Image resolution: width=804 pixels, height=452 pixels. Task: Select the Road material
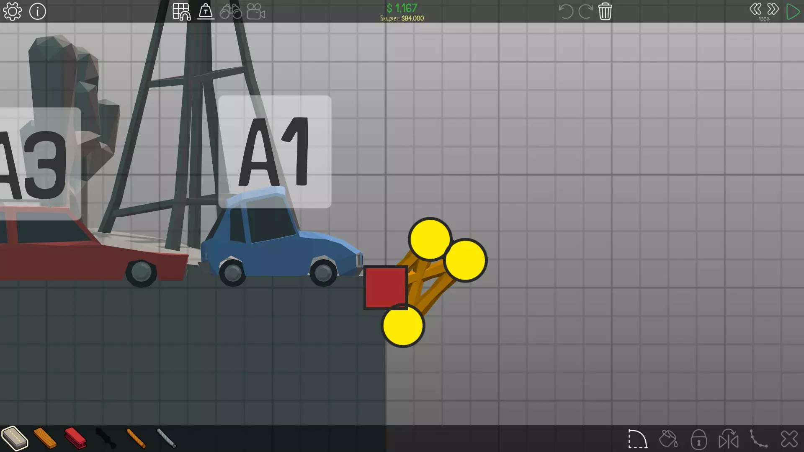(15, 438)
